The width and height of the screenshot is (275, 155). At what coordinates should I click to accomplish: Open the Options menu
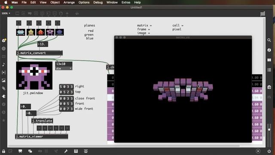pyautogui.click(x=84, y=2)
